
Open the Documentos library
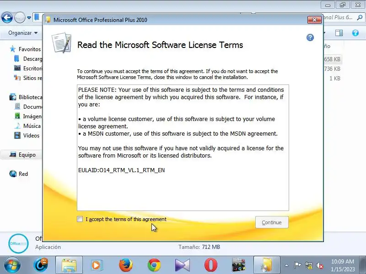[x=28, y=106]
